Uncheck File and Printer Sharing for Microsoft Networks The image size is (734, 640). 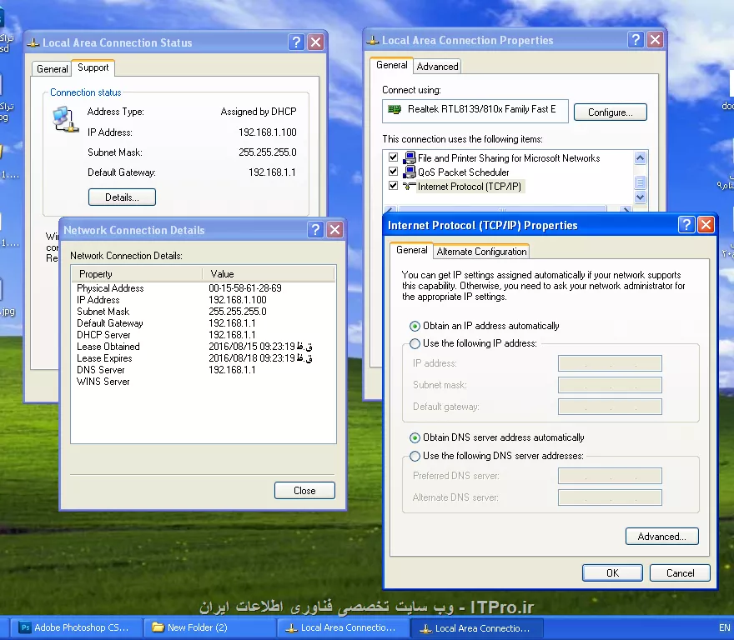coord(393,157)
